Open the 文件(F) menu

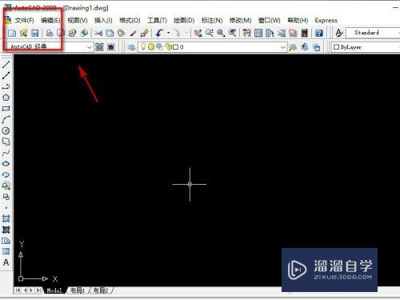pos(24,20)
